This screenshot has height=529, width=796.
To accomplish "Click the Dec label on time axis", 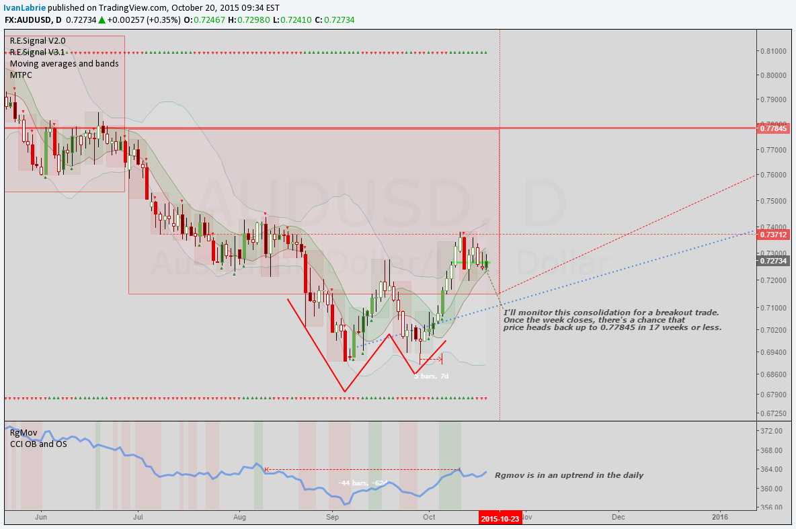I will pos(619,517).
